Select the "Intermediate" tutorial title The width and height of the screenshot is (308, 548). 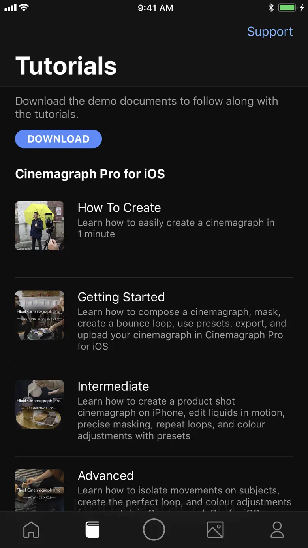(x=113, y=386)
